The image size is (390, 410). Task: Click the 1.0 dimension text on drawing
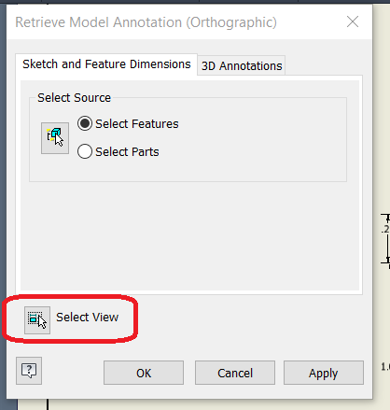pos(385,367)
